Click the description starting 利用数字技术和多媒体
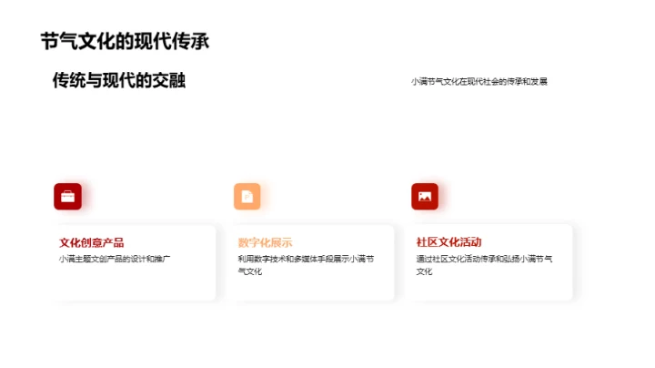 click(x=306, y=265)
